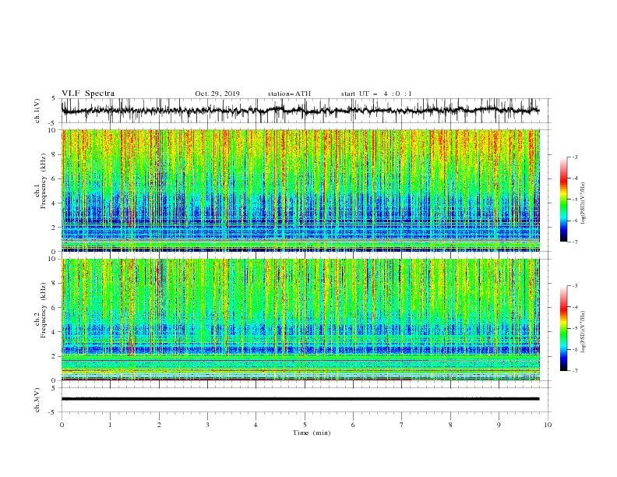Screen dimensions: 617x477
Task: Click time axis tick label "7"
Action: (x=402, y=425)
